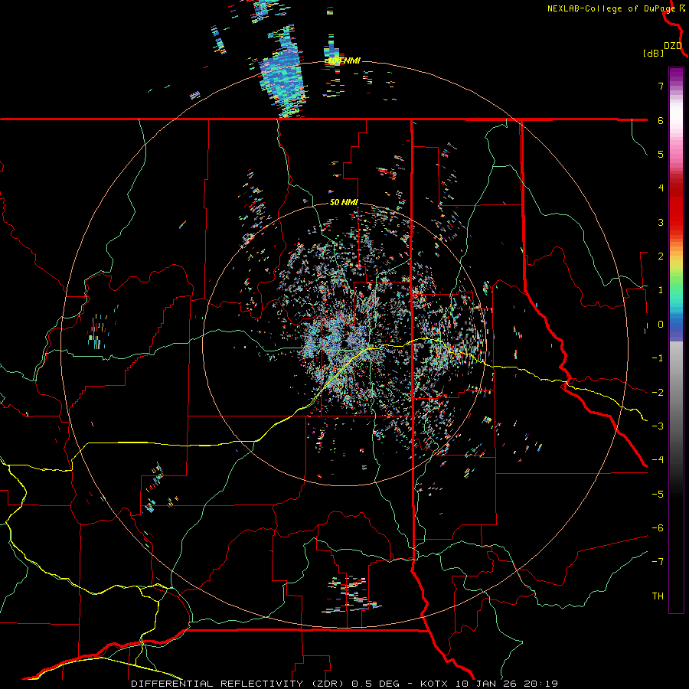Click the -6 value on color scale

(x=658, y=528)
